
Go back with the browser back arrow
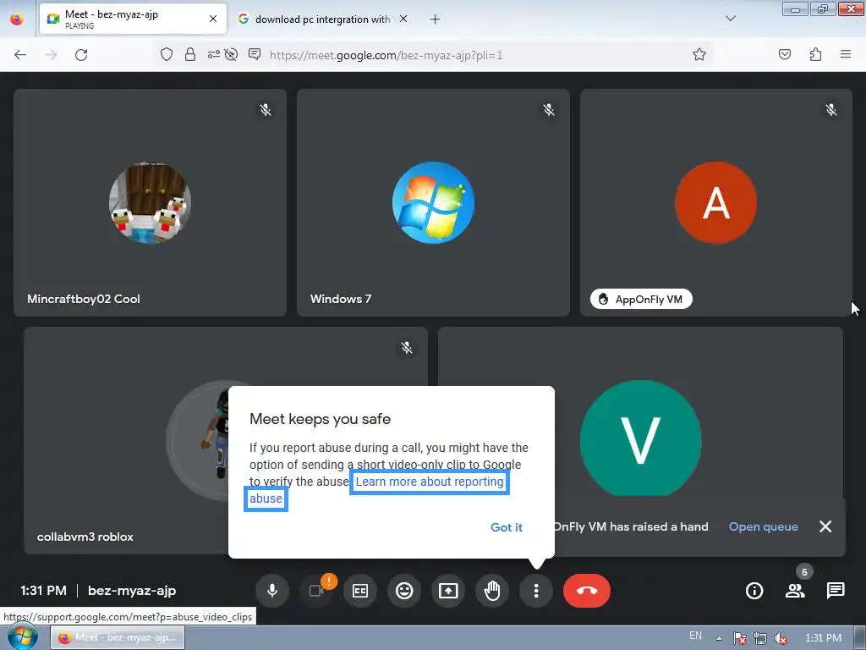pos(20,55)
